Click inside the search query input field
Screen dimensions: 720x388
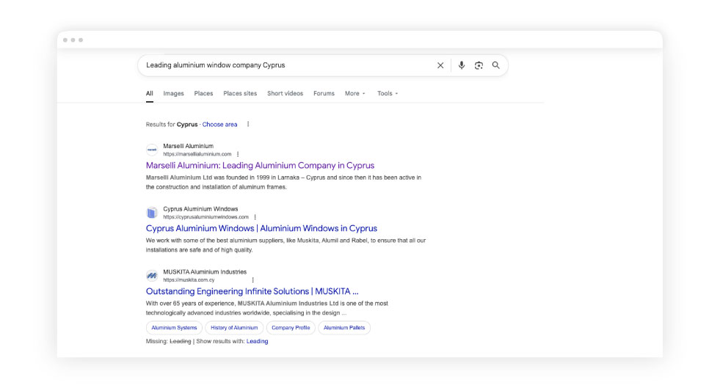(x=286, y=65)
